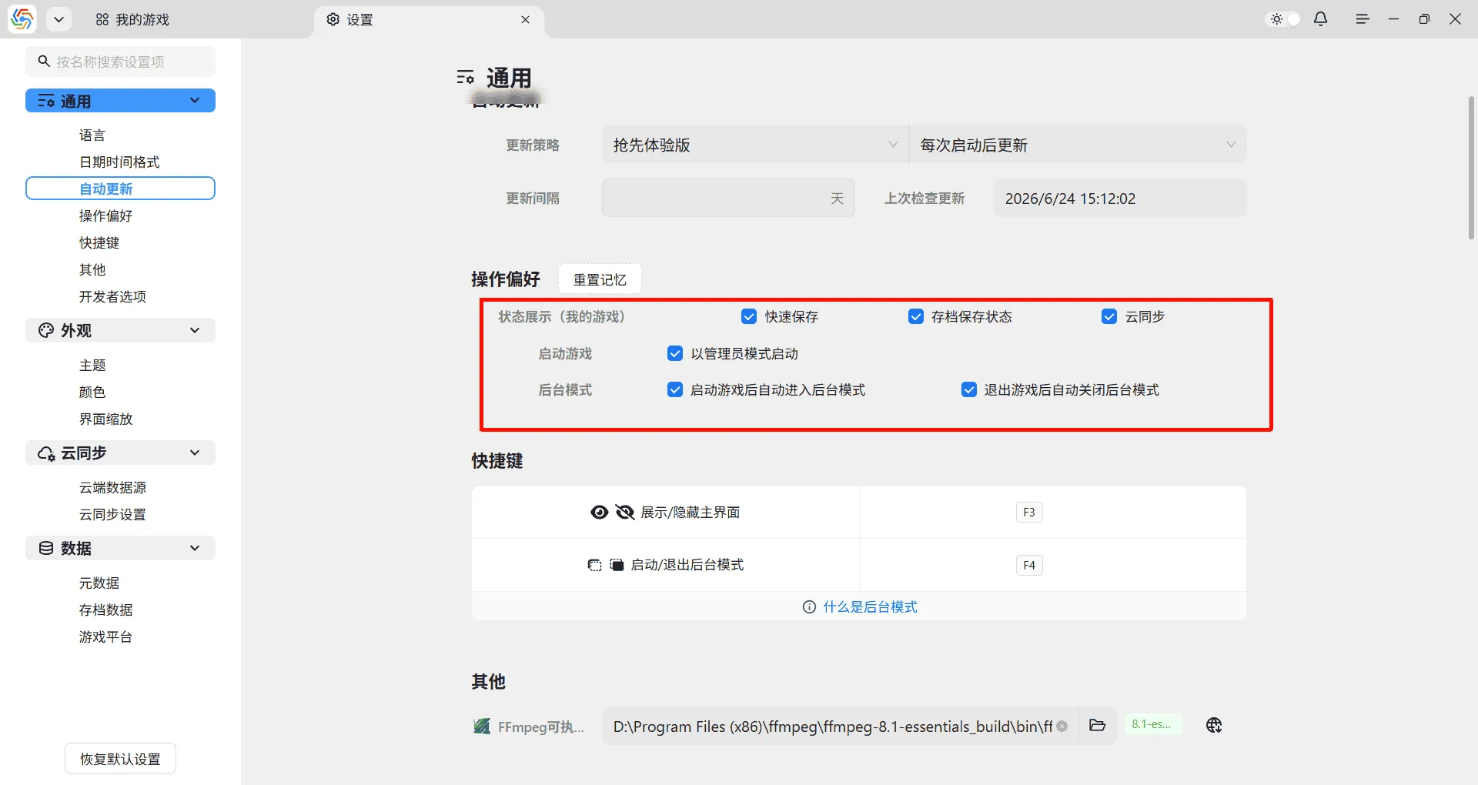Click the 8.1-es... version badge

(x=1152, y=724)
